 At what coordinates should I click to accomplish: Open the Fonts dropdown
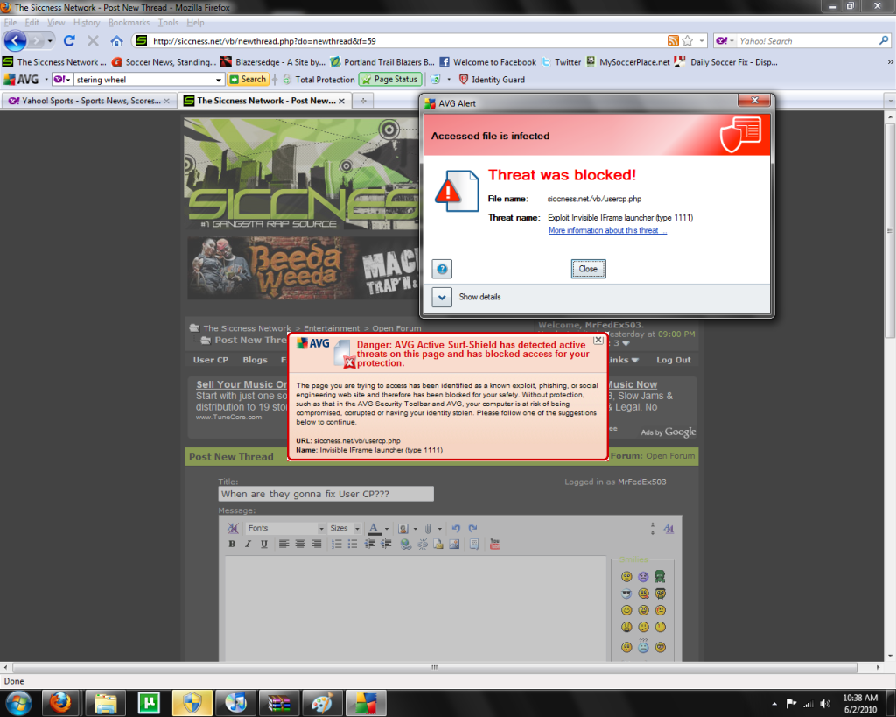point(283,529)
